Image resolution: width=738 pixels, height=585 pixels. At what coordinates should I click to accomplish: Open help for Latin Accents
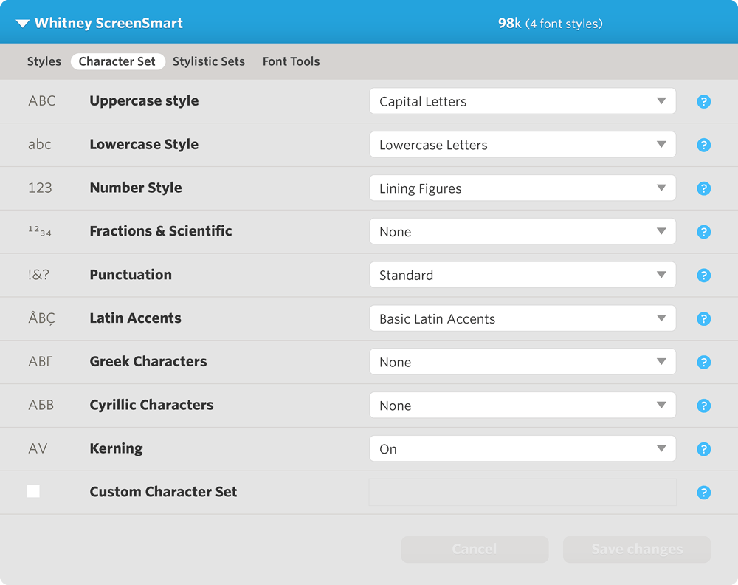click(x=703, y=319)
